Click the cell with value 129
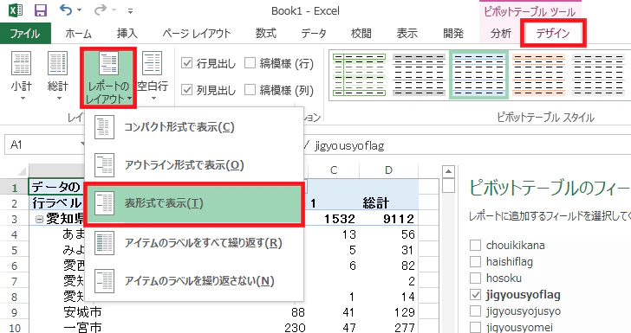This screenshot has width=631, height=333. [x=404, y=312]
